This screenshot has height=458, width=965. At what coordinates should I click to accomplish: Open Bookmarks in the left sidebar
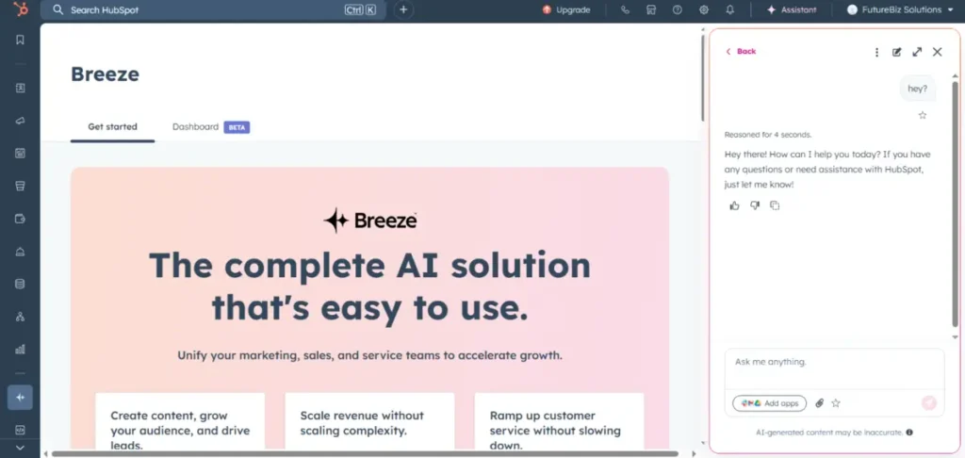coord(20,40)
